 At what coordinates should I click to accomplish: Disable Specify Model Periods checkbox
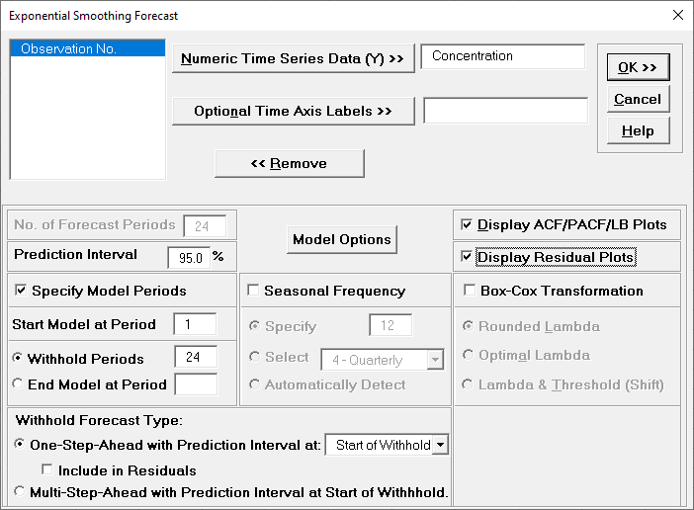tap(21, 292)
